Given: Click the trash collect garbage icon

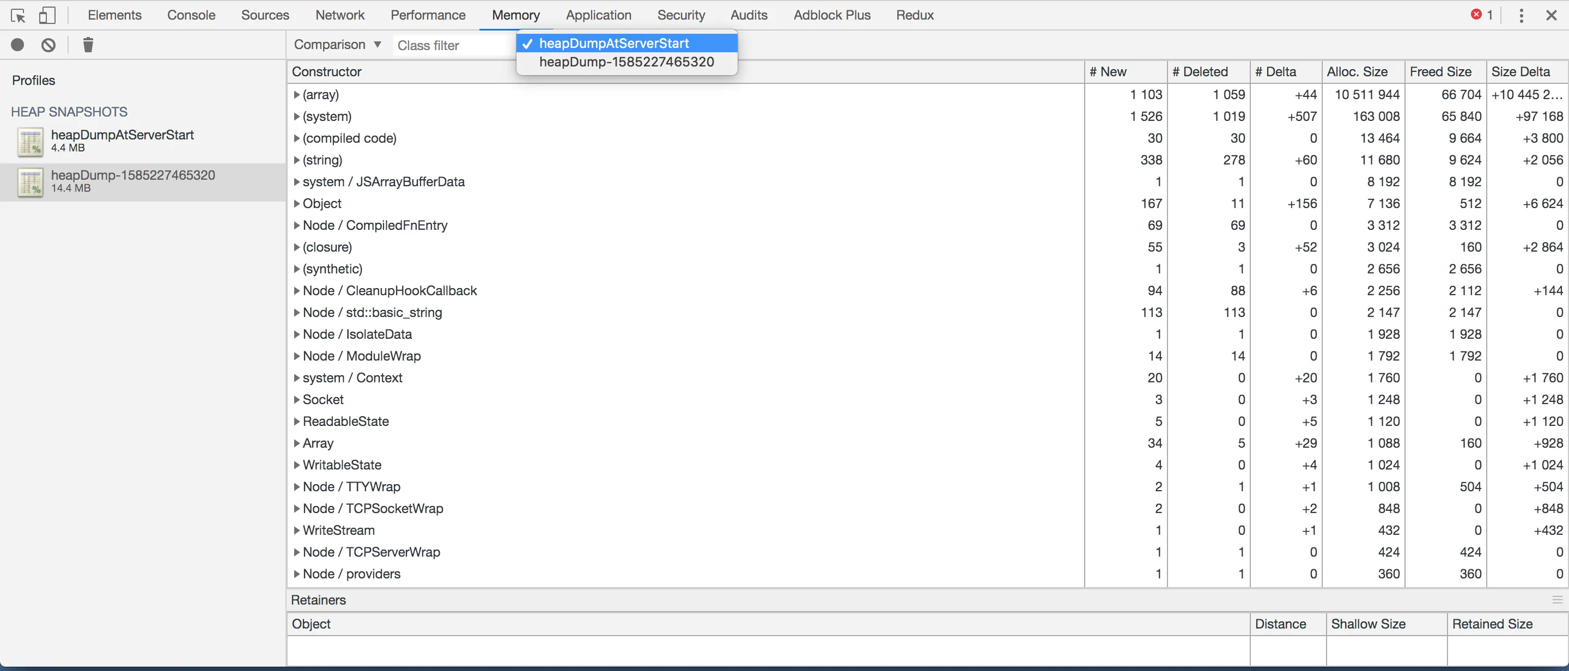Looking at the screenshot, I should [x=88, y=45].
